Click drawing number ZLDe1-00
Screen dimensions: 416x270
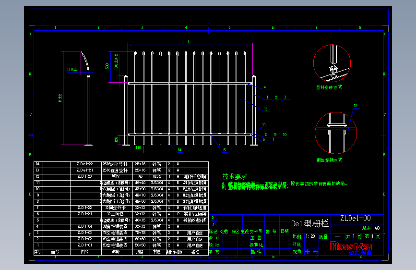356,219
